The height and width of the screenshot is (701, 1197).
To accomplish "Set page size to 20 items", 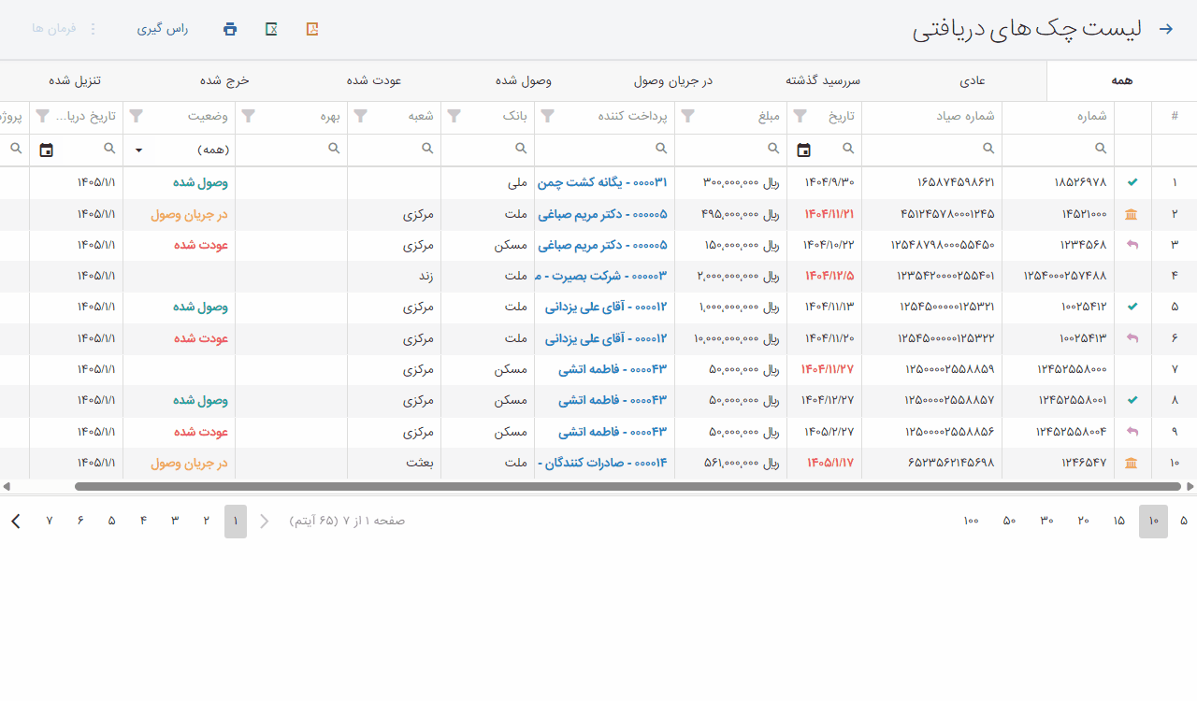I will [x=1083, y=521].
